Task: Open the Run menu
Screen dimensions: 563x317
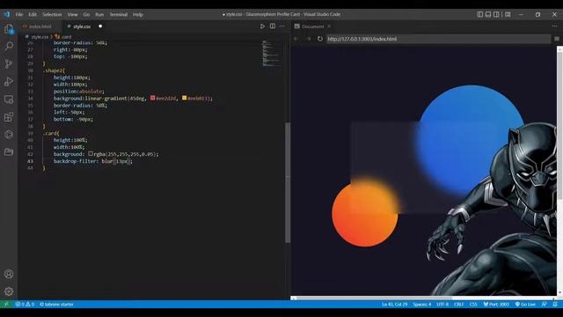Action: [99, 14]
